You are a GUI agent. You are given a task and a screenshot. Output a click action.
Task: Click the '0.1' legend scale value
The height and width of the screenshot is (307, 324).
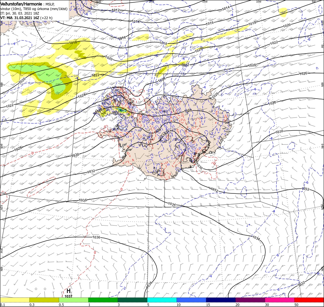coord(2,305)
